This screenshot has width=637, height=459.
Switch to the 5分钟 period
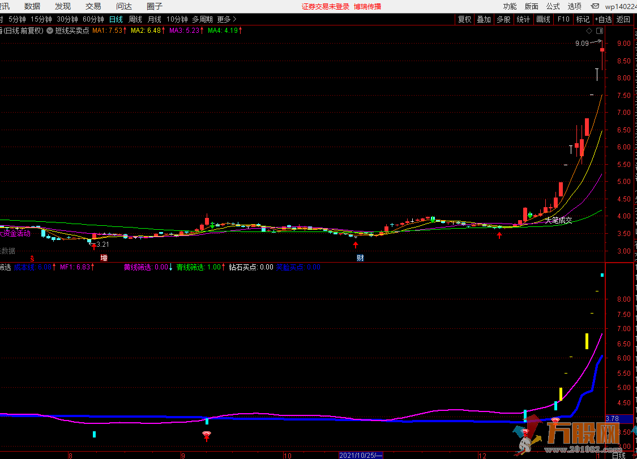[x=17, y=19]
